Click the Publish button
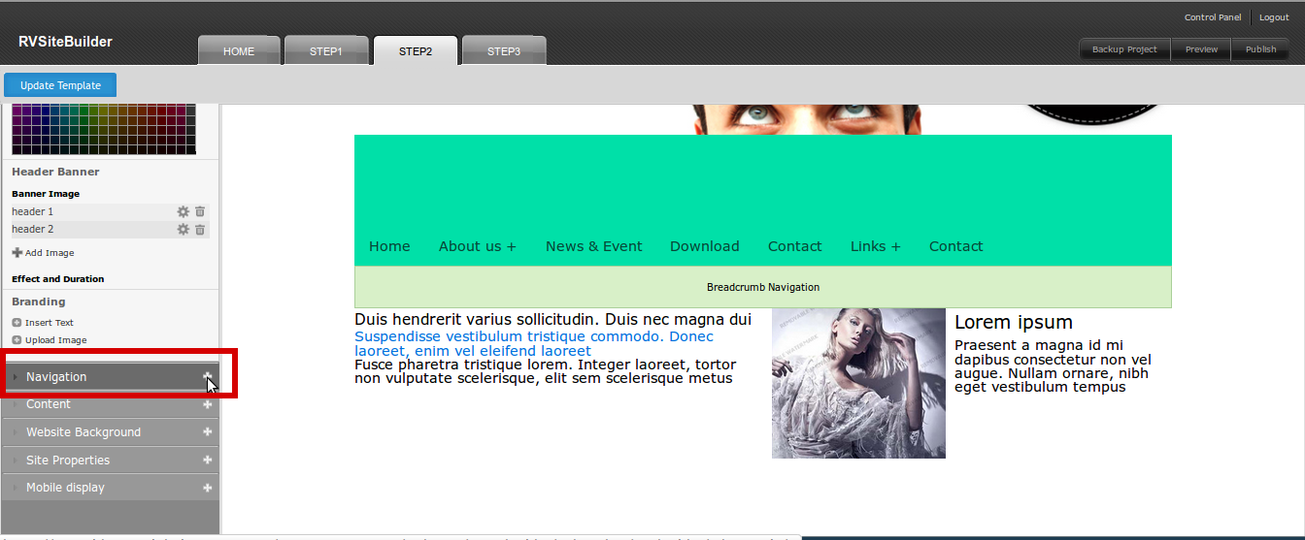Viewport: 1305px width, 540px height. point(1260,49)
